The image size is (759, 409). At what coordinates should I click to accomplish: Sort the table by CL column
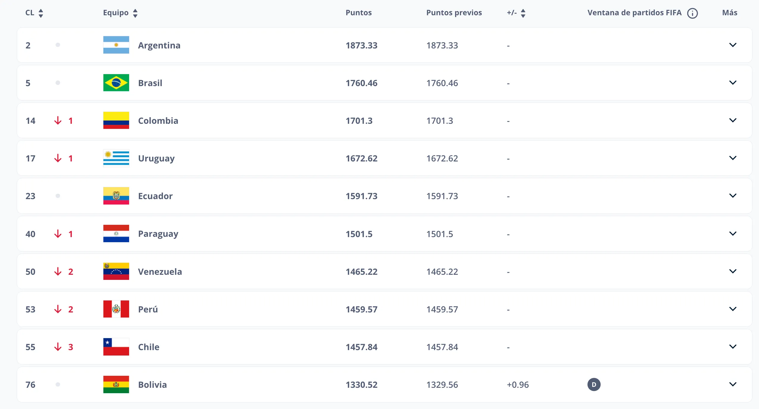(41, 13)
